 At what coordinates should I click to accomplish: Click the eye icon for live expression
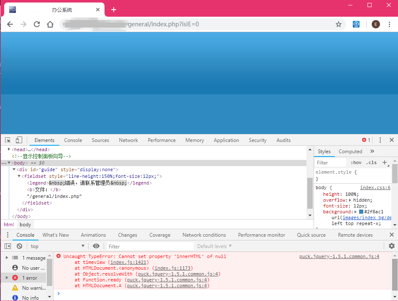click(96, 246)
